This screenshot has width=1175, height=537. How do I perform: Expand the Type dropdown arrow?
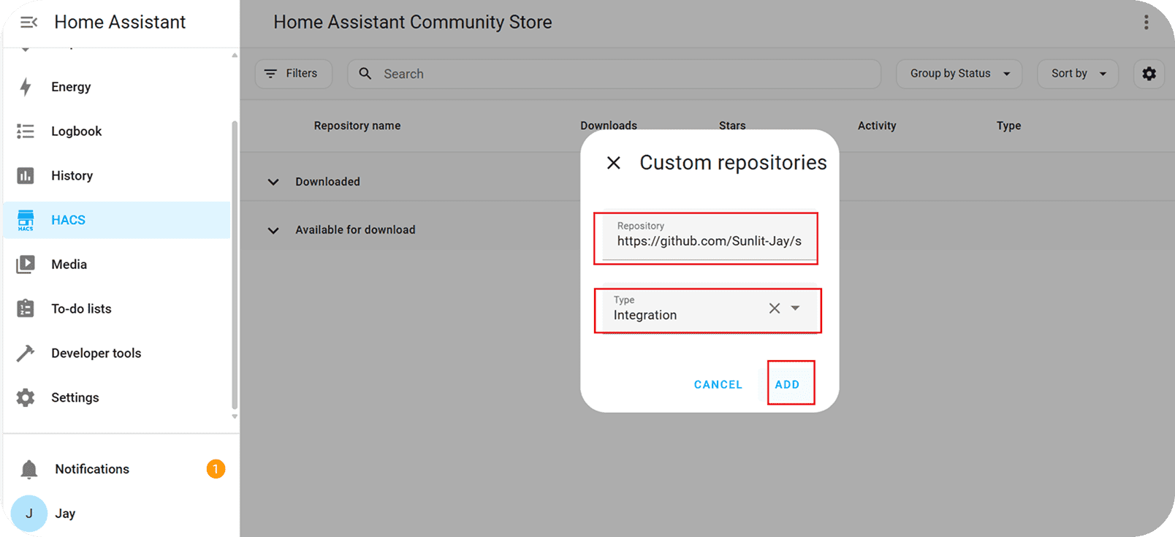(x=796, y=308)
